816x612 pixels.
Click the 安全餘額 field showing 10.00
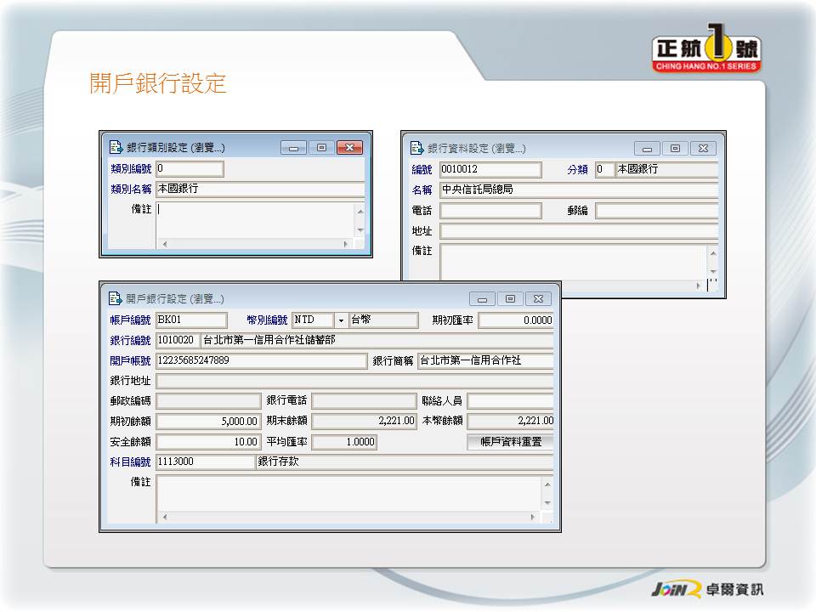(208, 442)
